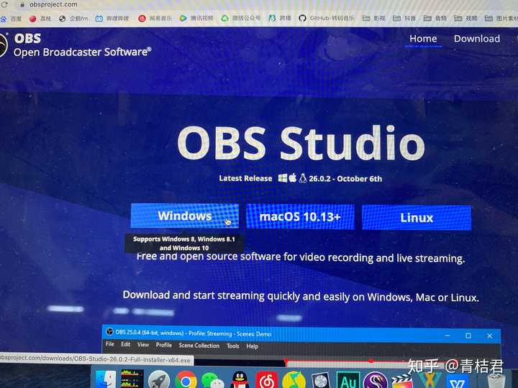
Task: Click the Edit menu in OBS preview image
Action: pyautogui.click(x=125, y=344)
